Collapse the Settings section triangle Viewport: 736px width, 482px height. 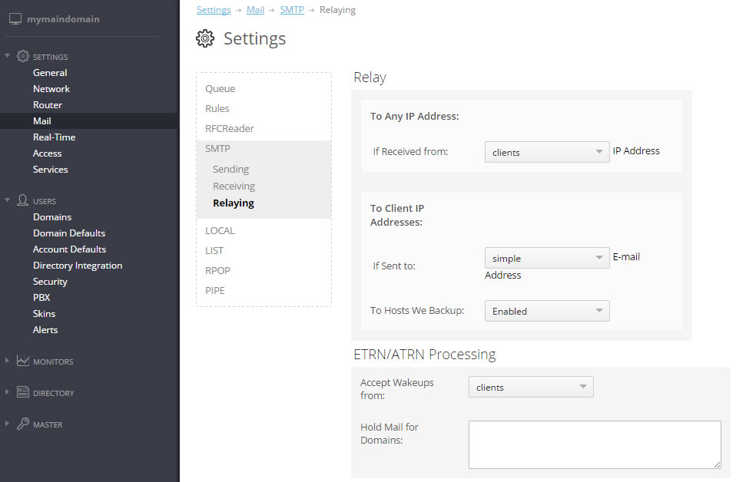tap(7, 56)
